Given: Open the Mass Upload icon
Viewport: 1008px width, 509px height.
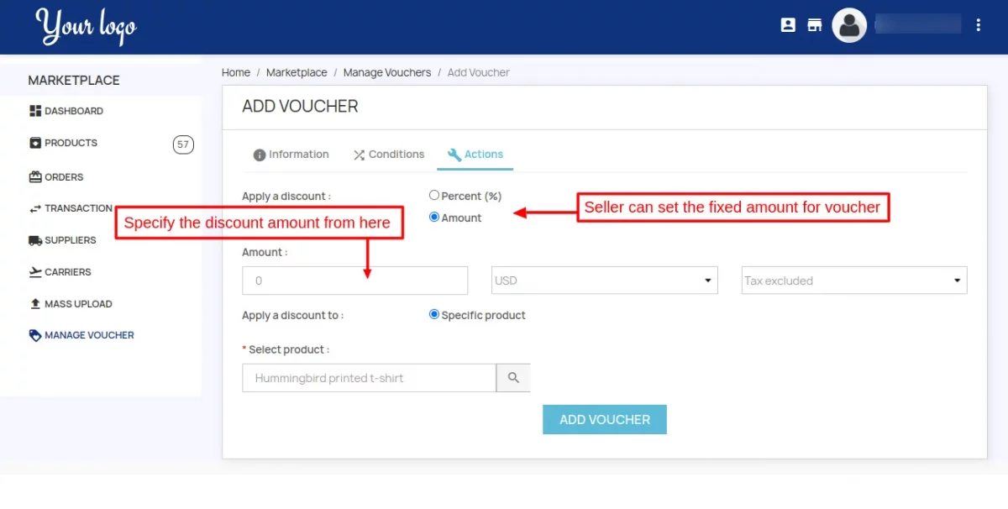Looking at the screenshot, I should click(34, 303).
